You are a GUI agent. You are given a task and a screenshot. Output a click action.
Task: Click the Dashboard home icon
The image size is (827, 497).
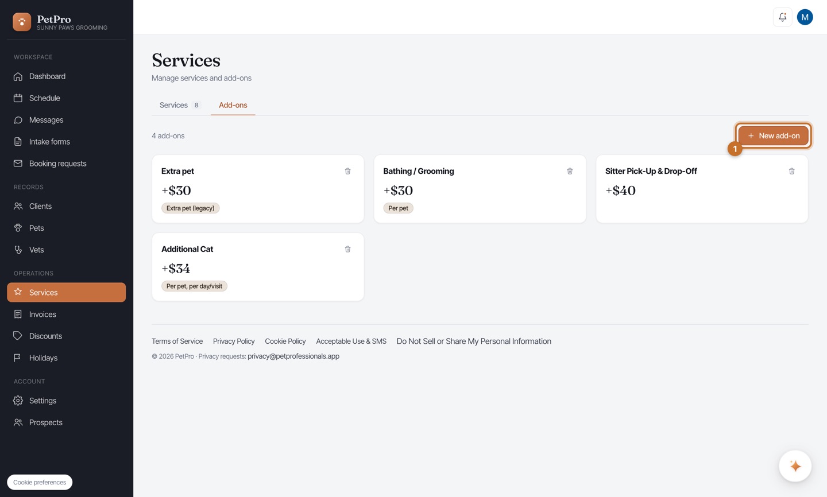tap(18, 76)
